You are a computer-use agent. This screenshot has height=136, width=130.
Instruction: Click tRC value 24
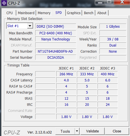tap(107, 104)
